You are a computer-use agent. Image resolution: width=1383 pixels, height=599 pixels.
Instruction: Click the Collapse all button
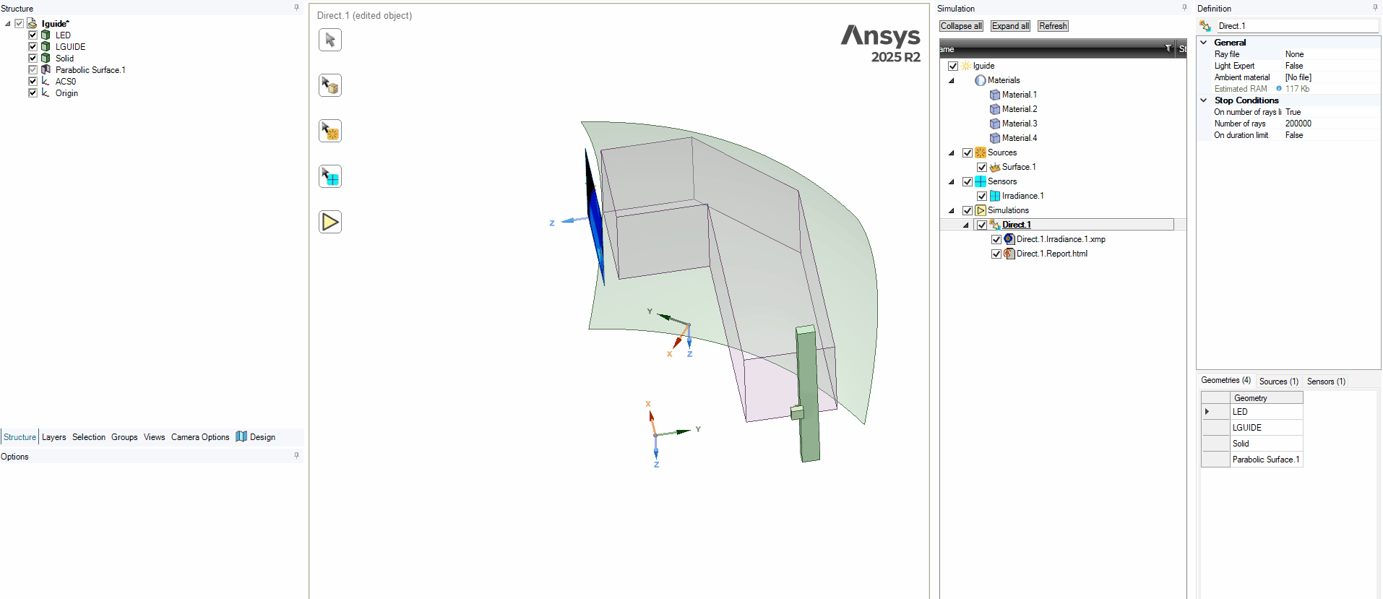[x=961, y=26]
